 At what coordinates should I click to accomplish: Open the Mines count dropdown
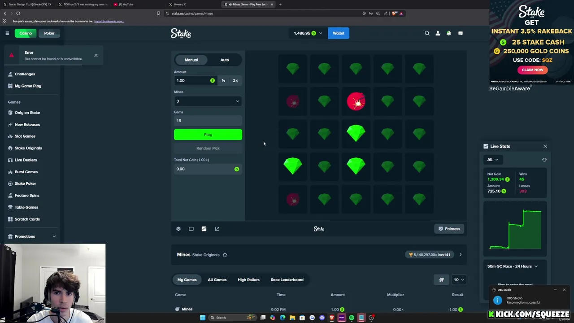pos(208,101)
